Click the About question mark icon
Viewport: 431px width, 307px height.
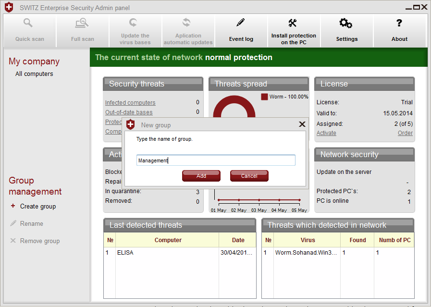click(x=399, y=23)
